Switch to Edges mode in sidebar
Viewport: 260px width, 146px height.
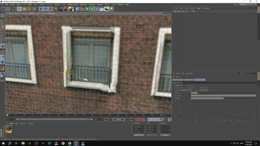(x=2, y=41)
